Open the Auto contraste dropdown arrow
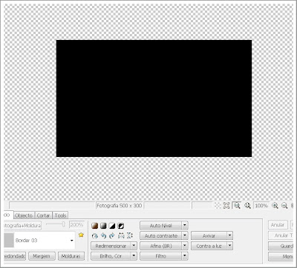Image resolution: width=297 pixels, height=268 pixels. tap(185, 236)
